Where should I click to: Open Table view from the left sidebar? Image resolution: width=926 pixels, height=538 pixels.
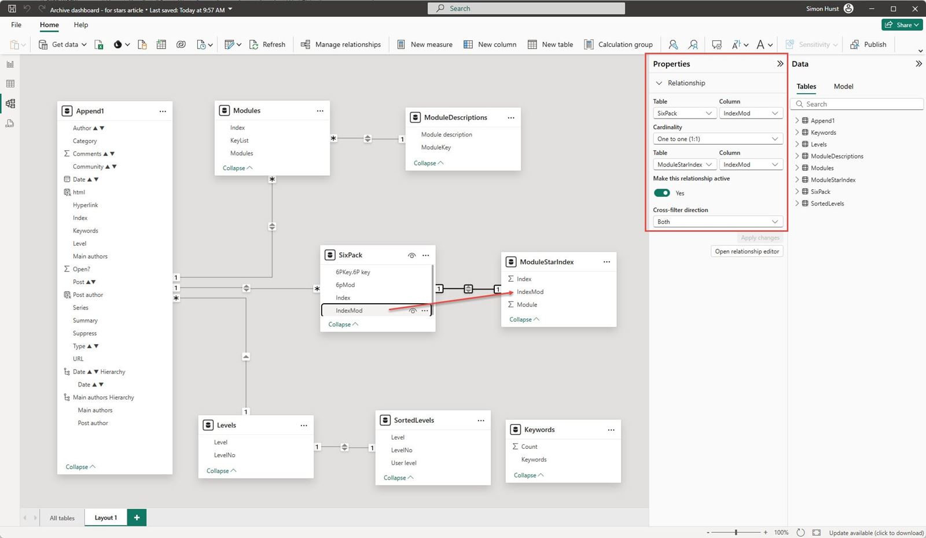[9, 83]
